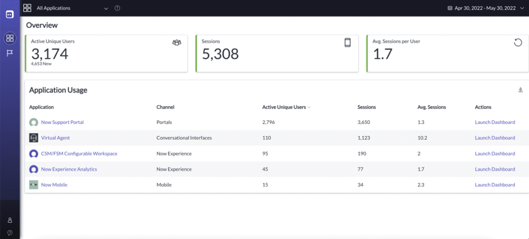Click the help question mark beside All Applications

[x=117, y=8]
